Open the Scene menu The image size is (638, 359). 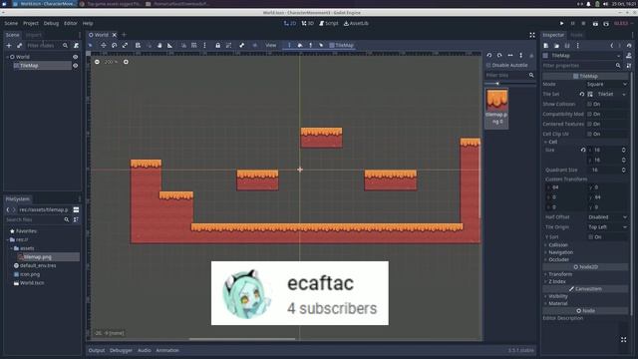tap(11, 24)
